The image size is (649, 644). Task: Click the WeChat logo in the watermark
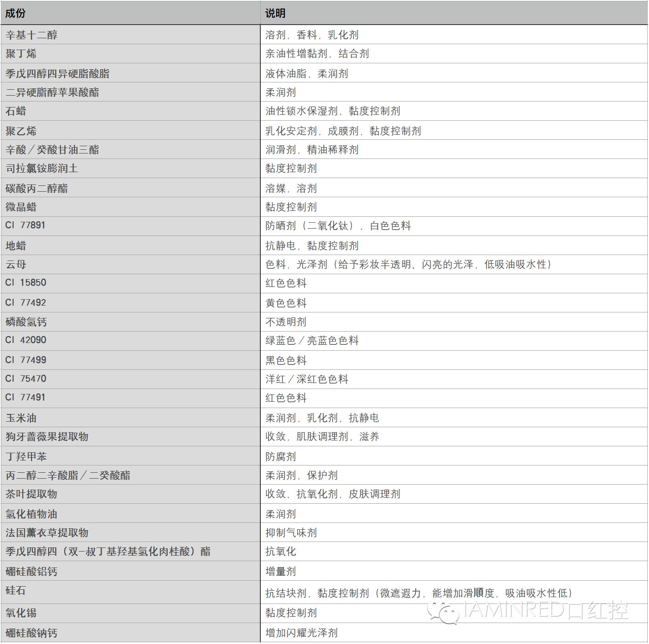[445, 611]
